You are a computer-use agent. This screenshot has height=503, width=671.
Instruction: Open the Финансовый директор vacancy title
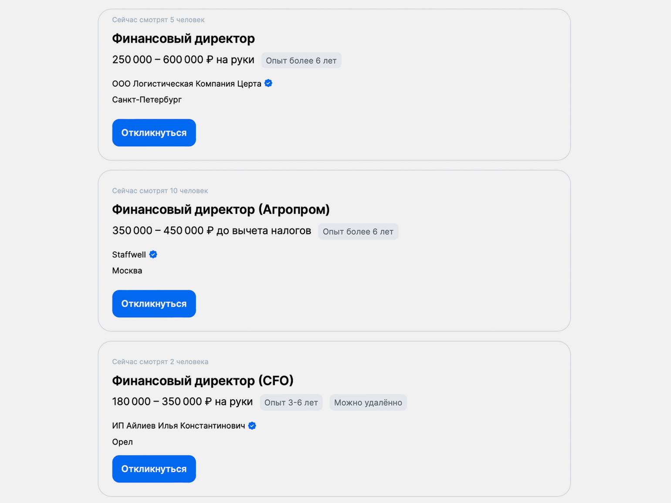click(183, 39)
